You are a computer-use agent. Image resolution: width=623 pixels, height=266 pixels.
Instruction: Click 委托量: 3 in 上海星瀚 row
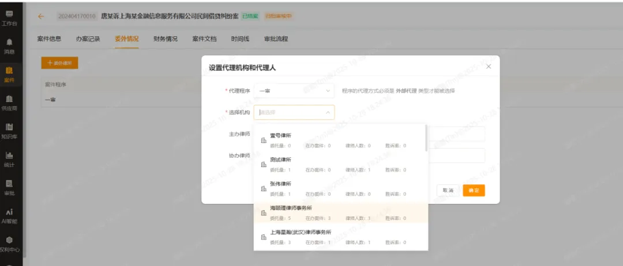(280, 242)
